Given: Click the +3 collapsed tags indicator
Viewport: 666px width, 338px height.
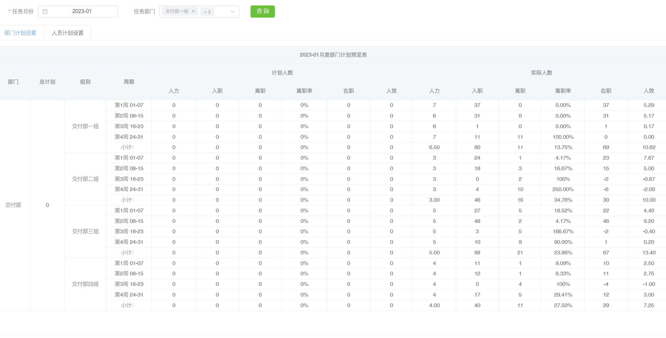Looking at the screenshot, I should (x=207, y=12).
